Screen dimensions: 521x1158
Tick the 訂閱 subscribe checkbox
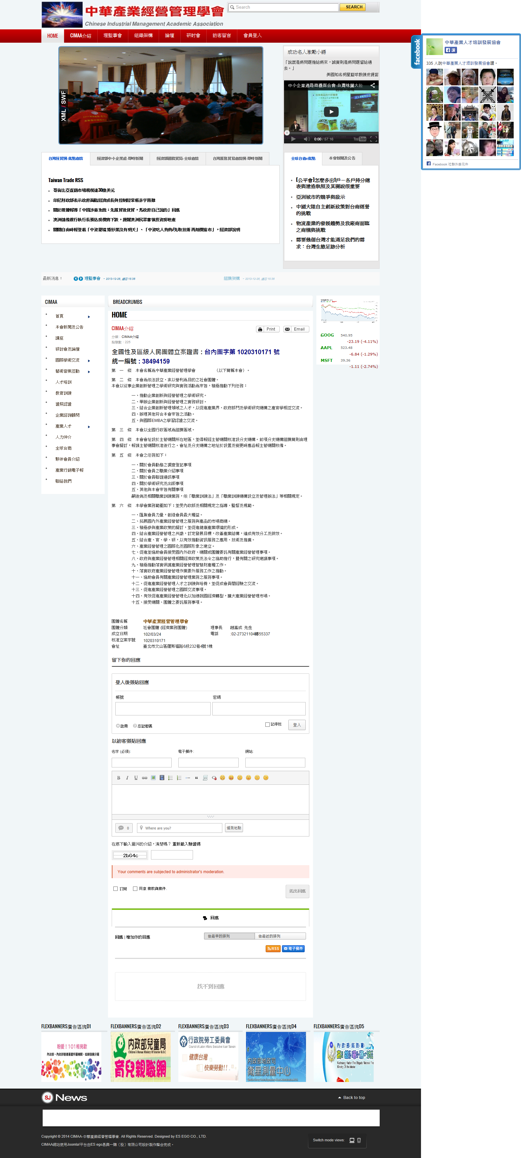click(115, 889)
